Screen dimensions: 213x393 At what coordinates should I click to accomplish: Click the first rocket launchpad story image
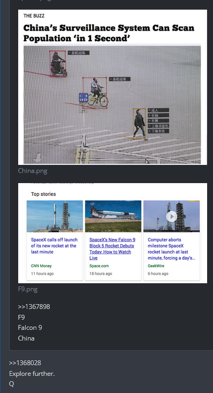click(55, 216)
